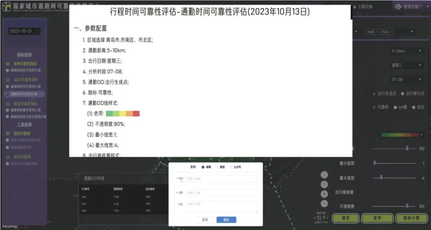Screen dimensions: 431x230
Task: Click the 内容 content text area
Action: point(221,206)
